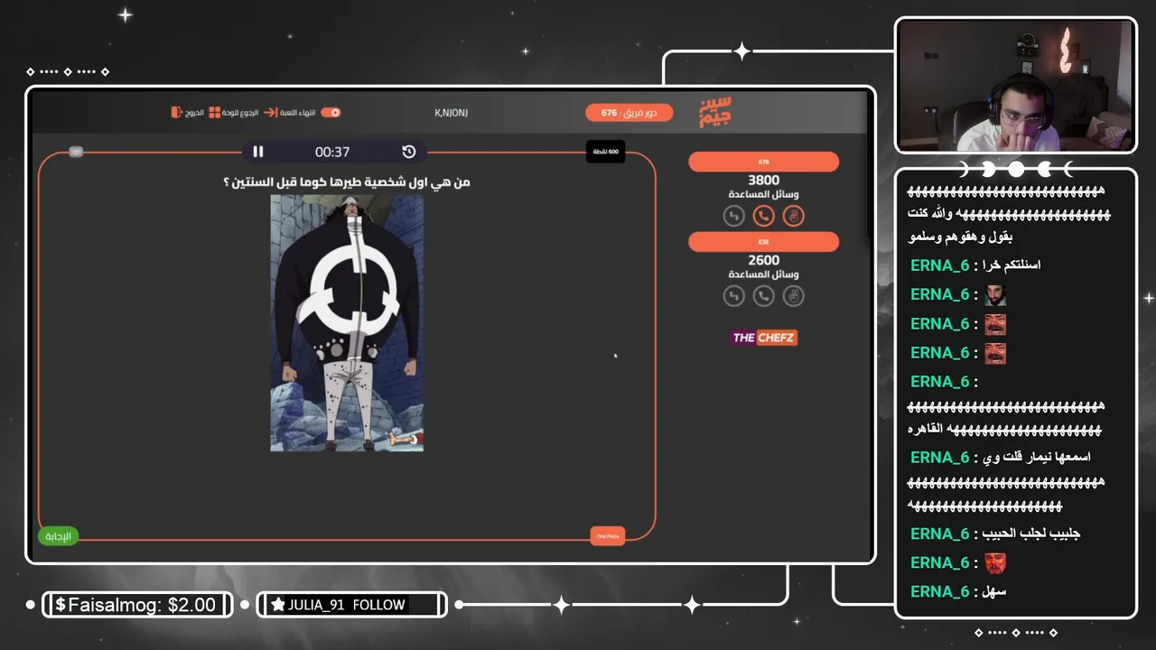Select the team 676 name pill
The width and height of the screenshot is (1156, 650).
coord(764,162)
